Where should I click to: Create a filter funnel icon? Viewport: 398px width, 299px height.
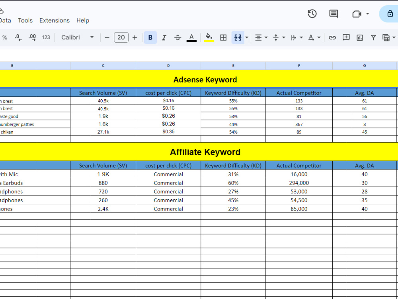(373, 37)
